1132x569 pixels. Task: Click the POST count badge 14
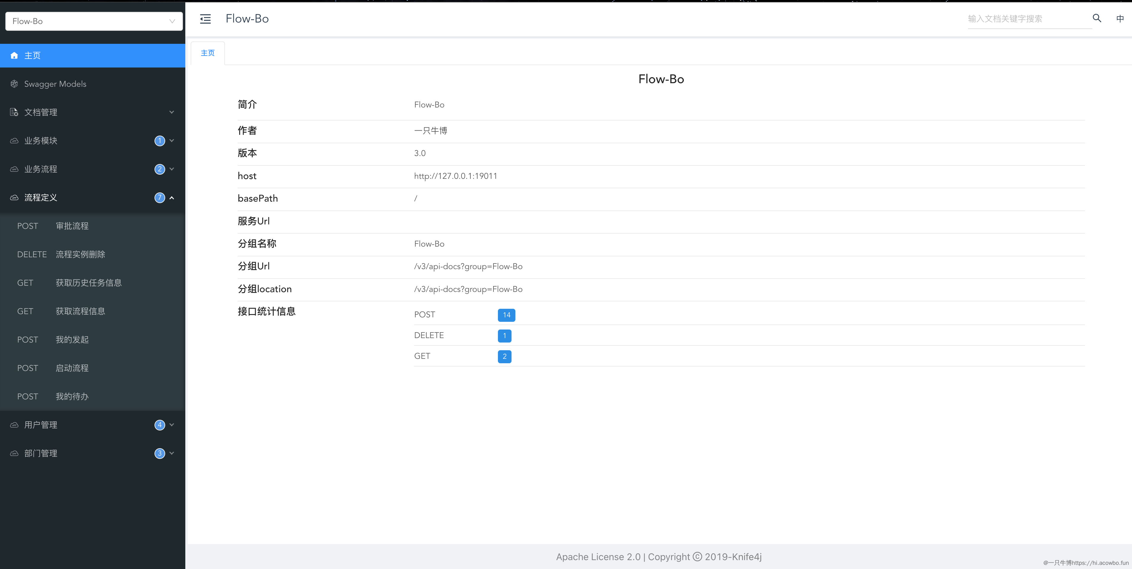click(x=506, y=315)
